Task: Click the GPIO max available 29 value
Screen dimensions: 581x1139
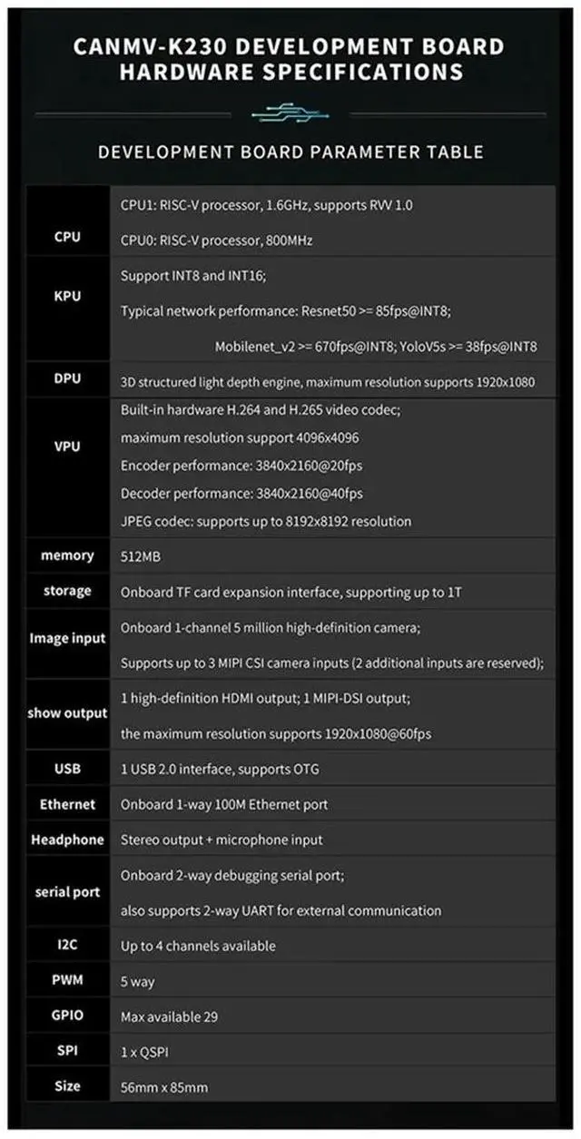Action: point(169,1016)
